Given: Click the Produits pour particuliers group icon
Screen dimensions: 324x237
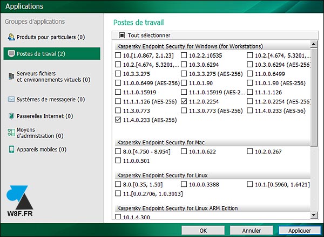Looking at the screenshot, I should pyautogui.click(x=11, y=37).
